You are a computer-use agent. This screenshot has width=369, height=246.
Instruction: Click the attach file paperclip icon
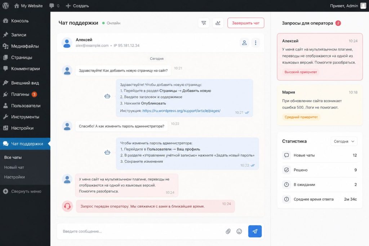[x=228, y=232]
